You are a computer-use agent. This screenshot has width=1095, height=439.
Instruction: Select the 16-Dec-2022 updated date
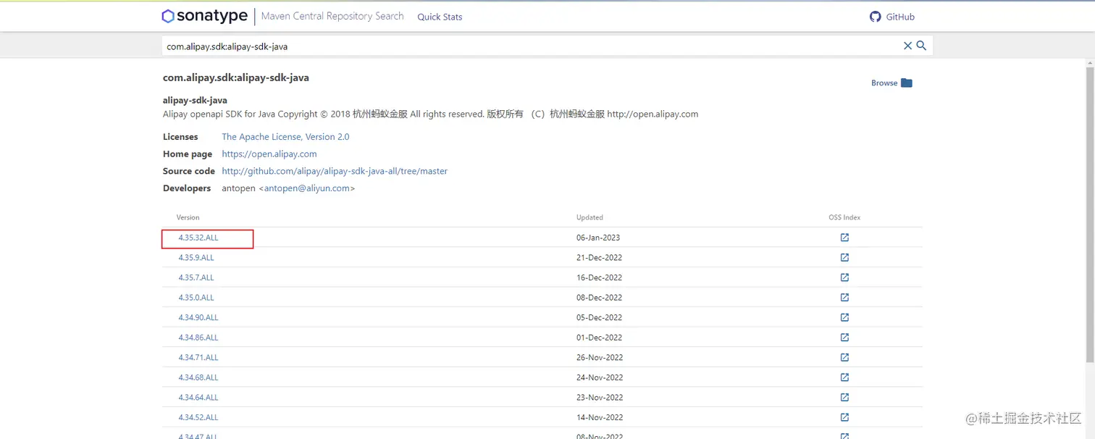[599, 277]
